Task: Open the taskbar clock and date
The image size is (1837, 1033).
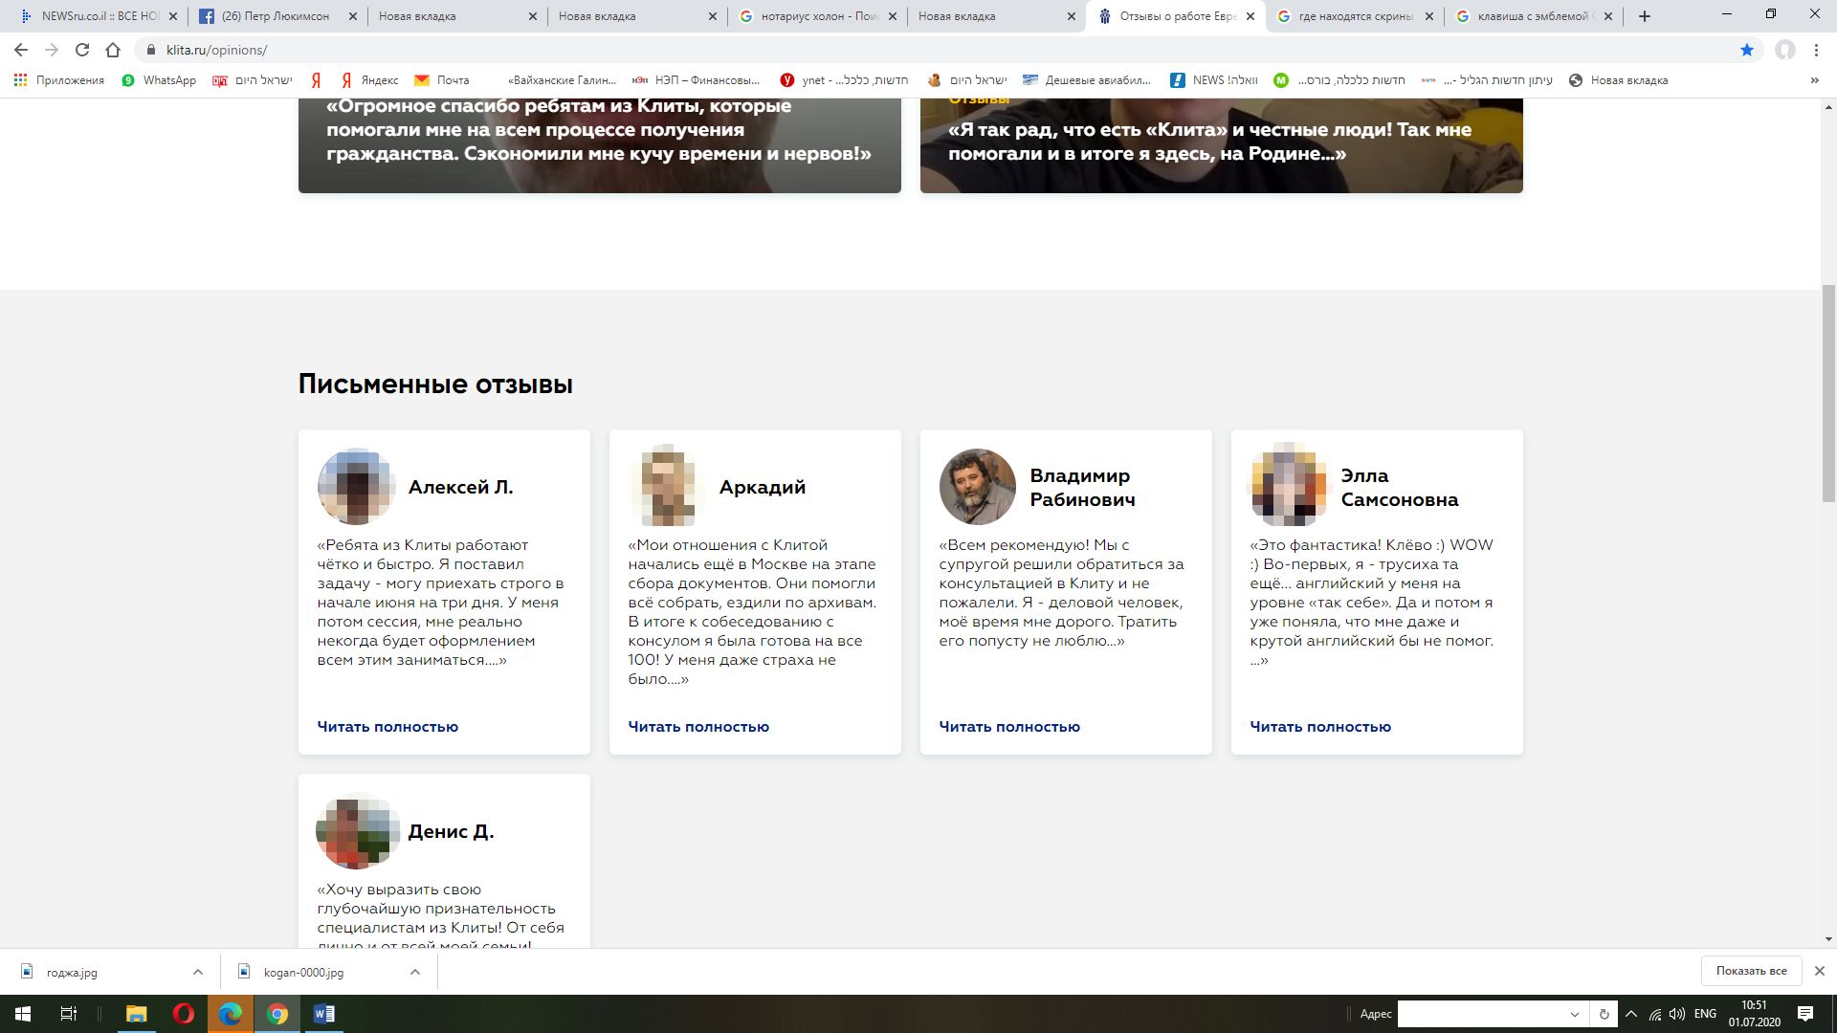Action: tap(1754, 1014)
